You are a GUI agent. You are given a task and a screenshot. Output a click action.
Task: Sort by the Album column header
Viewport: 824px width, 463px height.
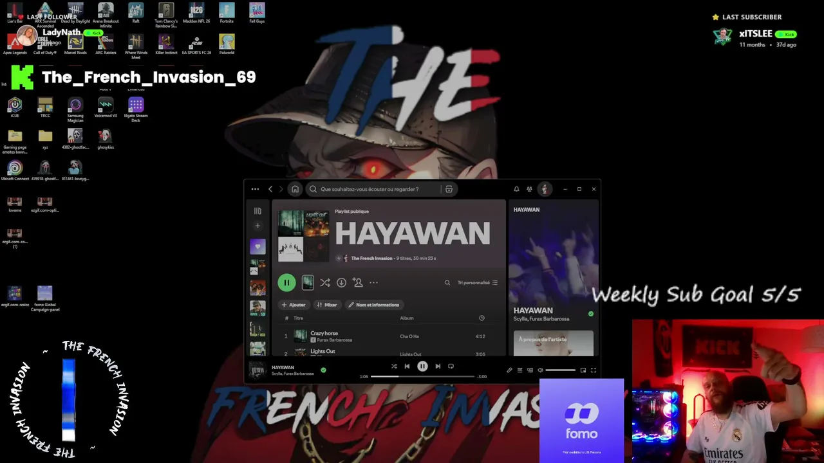point(407,318)
